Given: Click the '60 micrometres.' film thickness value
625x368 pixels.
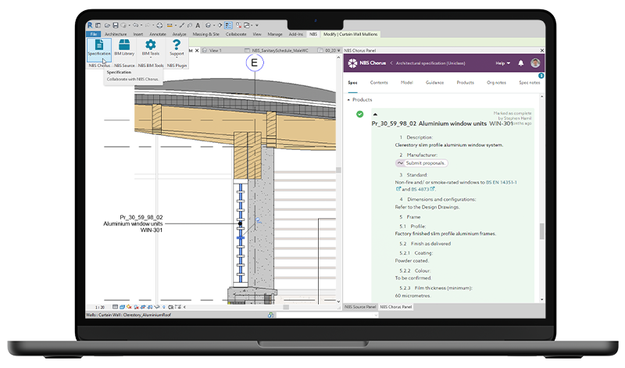Looking at the screenshot, I should click(412, 296).
